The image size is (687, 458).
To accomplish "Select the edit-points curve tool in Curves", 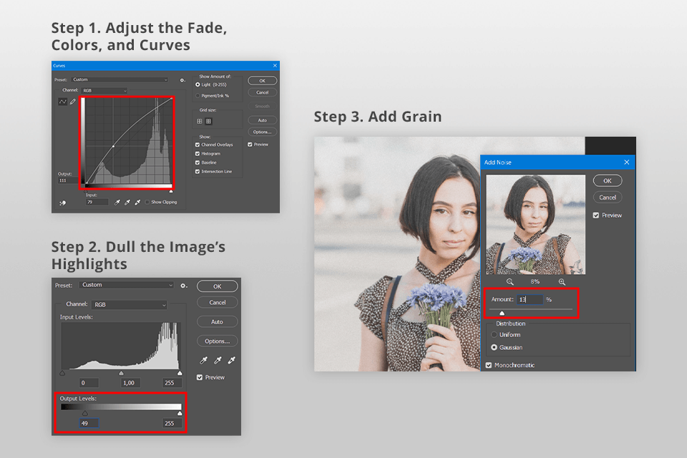I will [63, 102].
